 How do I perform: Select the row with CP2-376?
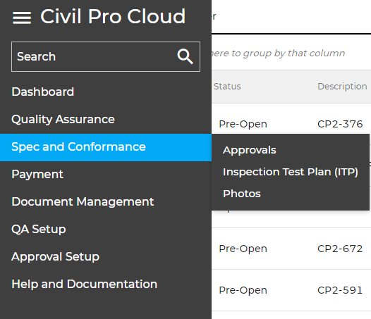[x=291, y=124]
